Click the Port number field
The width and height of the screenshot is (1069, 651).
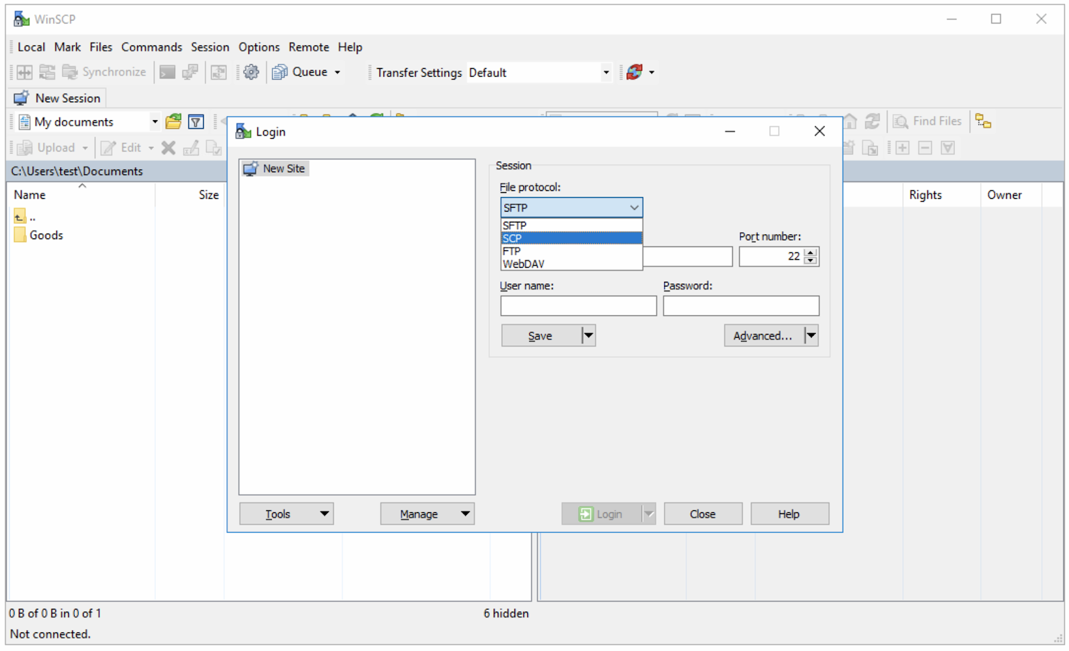pos(778,256)
